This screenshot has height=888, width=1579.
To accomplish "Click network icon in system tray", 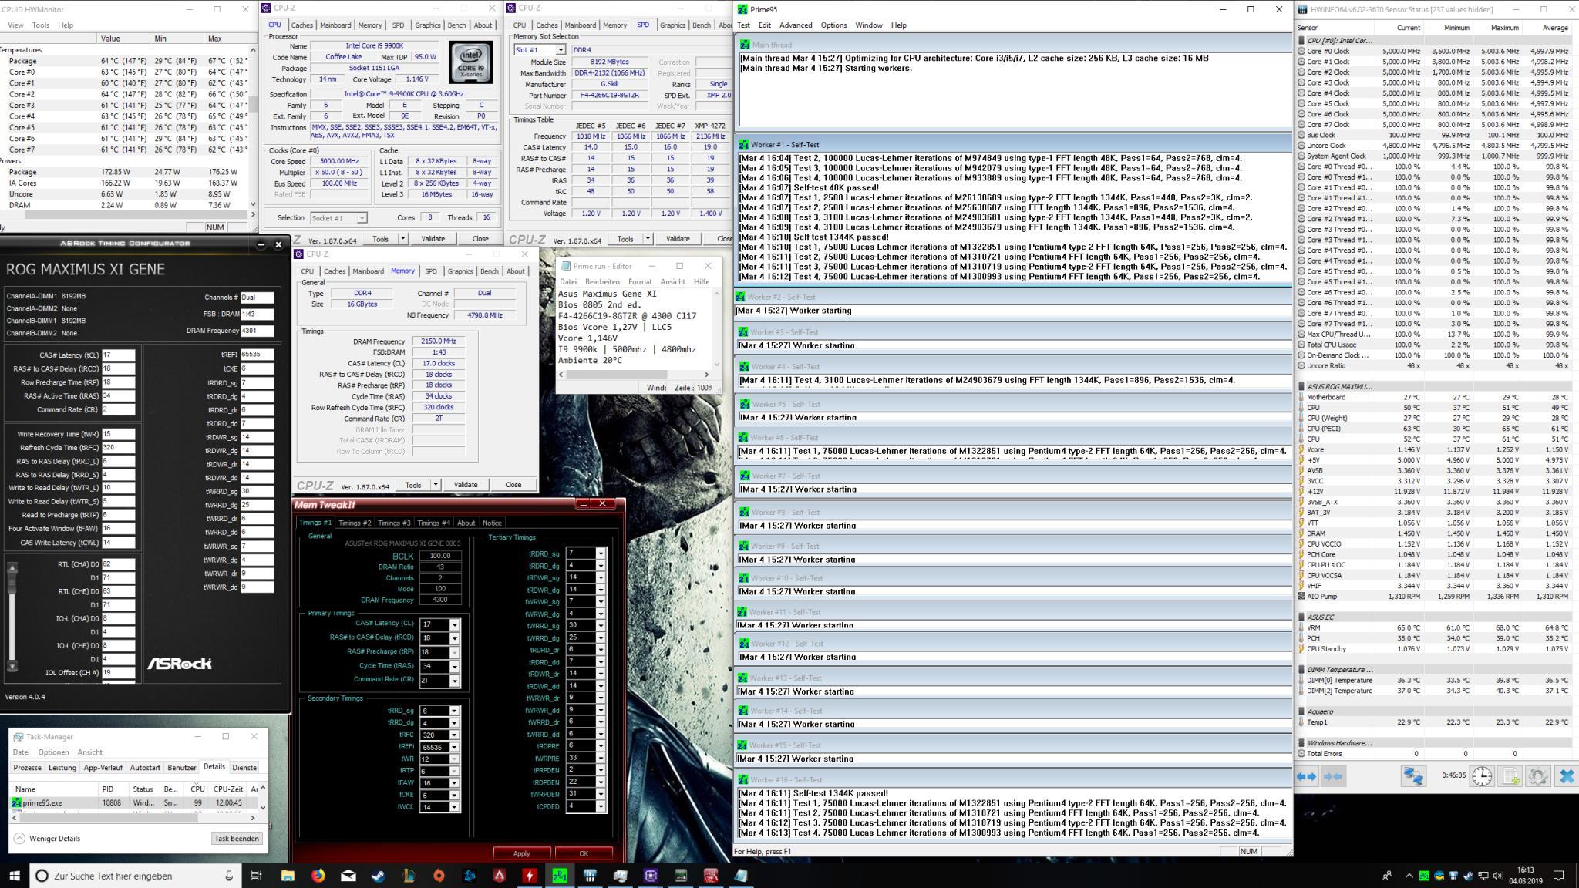I will coord(1483,876).
